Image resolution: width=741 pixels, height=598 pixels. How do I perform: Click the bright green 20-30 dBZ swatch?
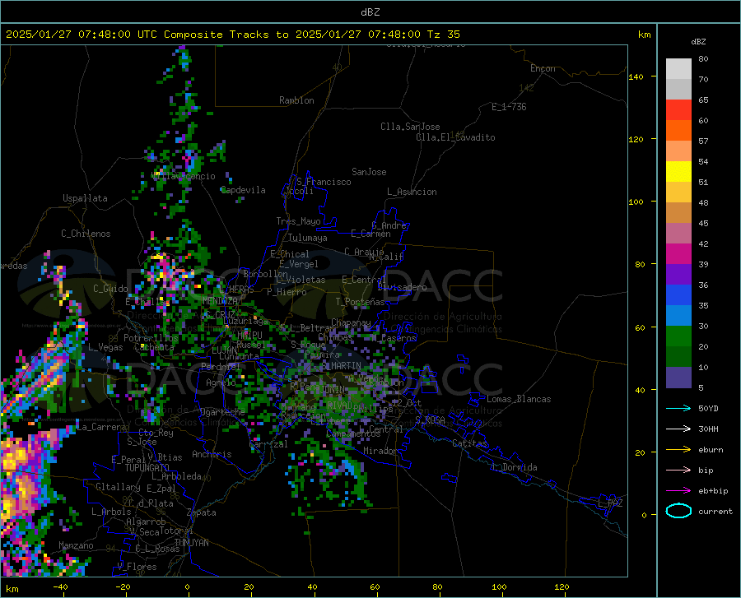(678, 336)
